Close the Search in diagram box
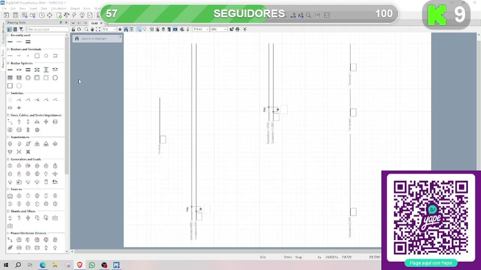 pyautogui.click(x=120, y=37)
